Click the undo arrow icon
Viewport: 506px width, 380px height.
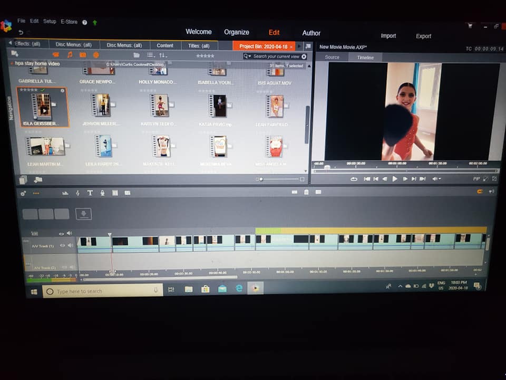[x=21, y=32]
